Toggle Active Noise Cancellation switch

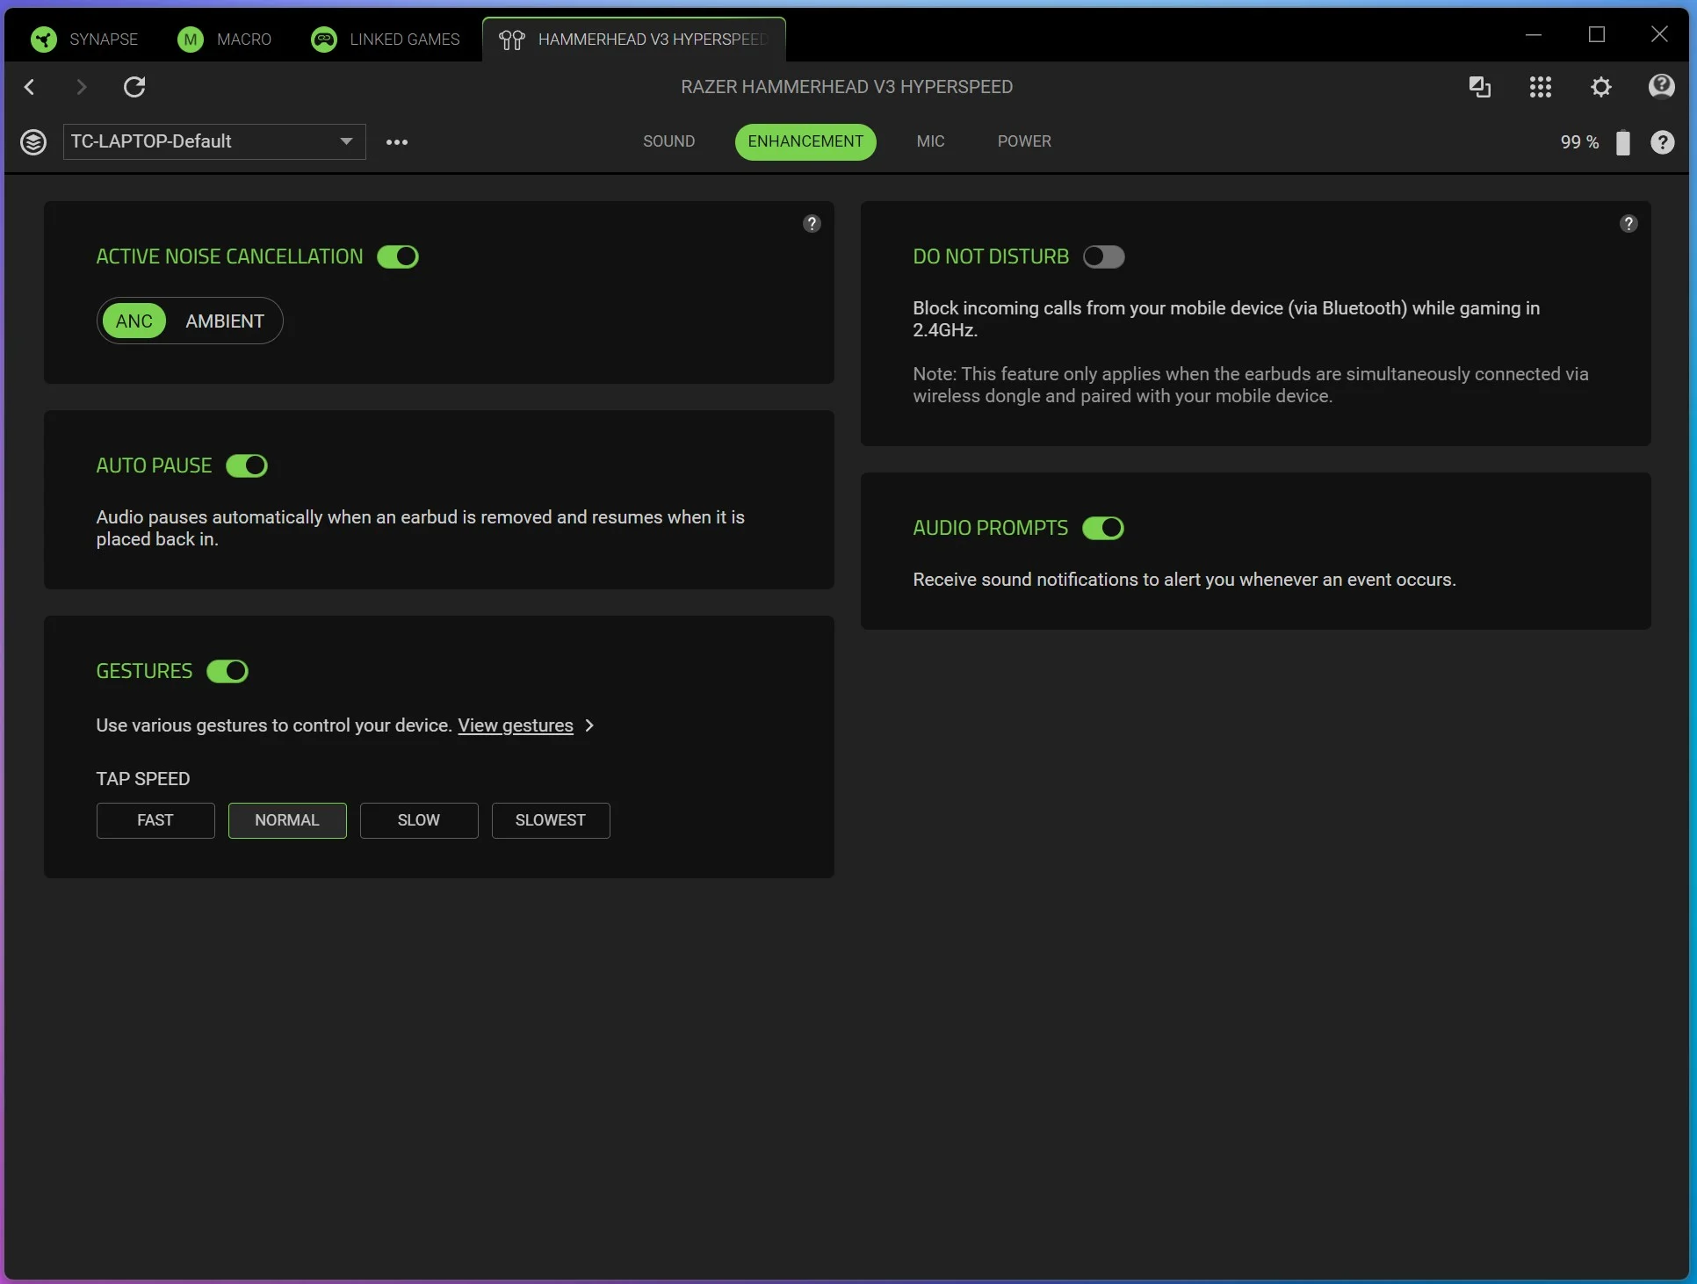pos(398,256)
